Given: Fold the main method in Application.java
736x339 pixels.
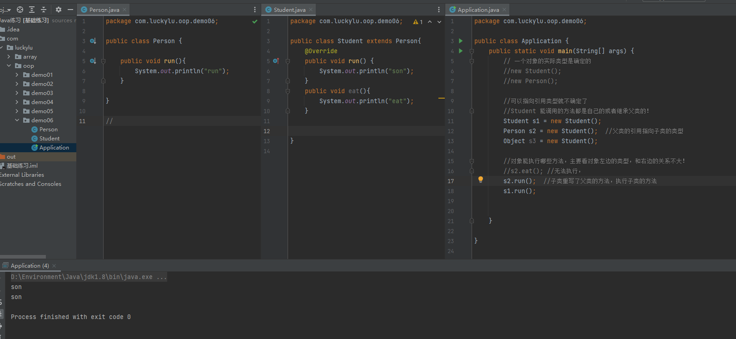Looking at the screenshot, I should pos(472,51).
